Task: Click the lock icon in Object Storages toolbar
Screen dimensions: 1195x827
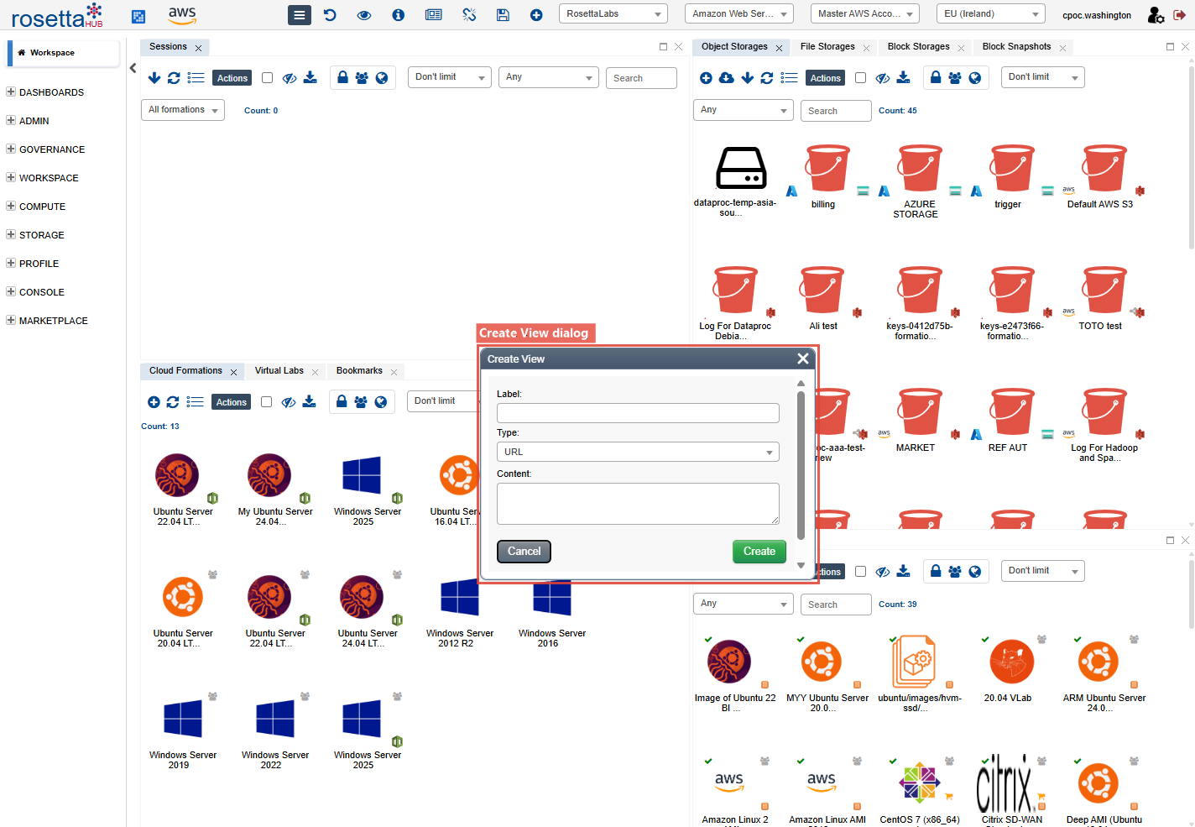Action: [936, 78]
